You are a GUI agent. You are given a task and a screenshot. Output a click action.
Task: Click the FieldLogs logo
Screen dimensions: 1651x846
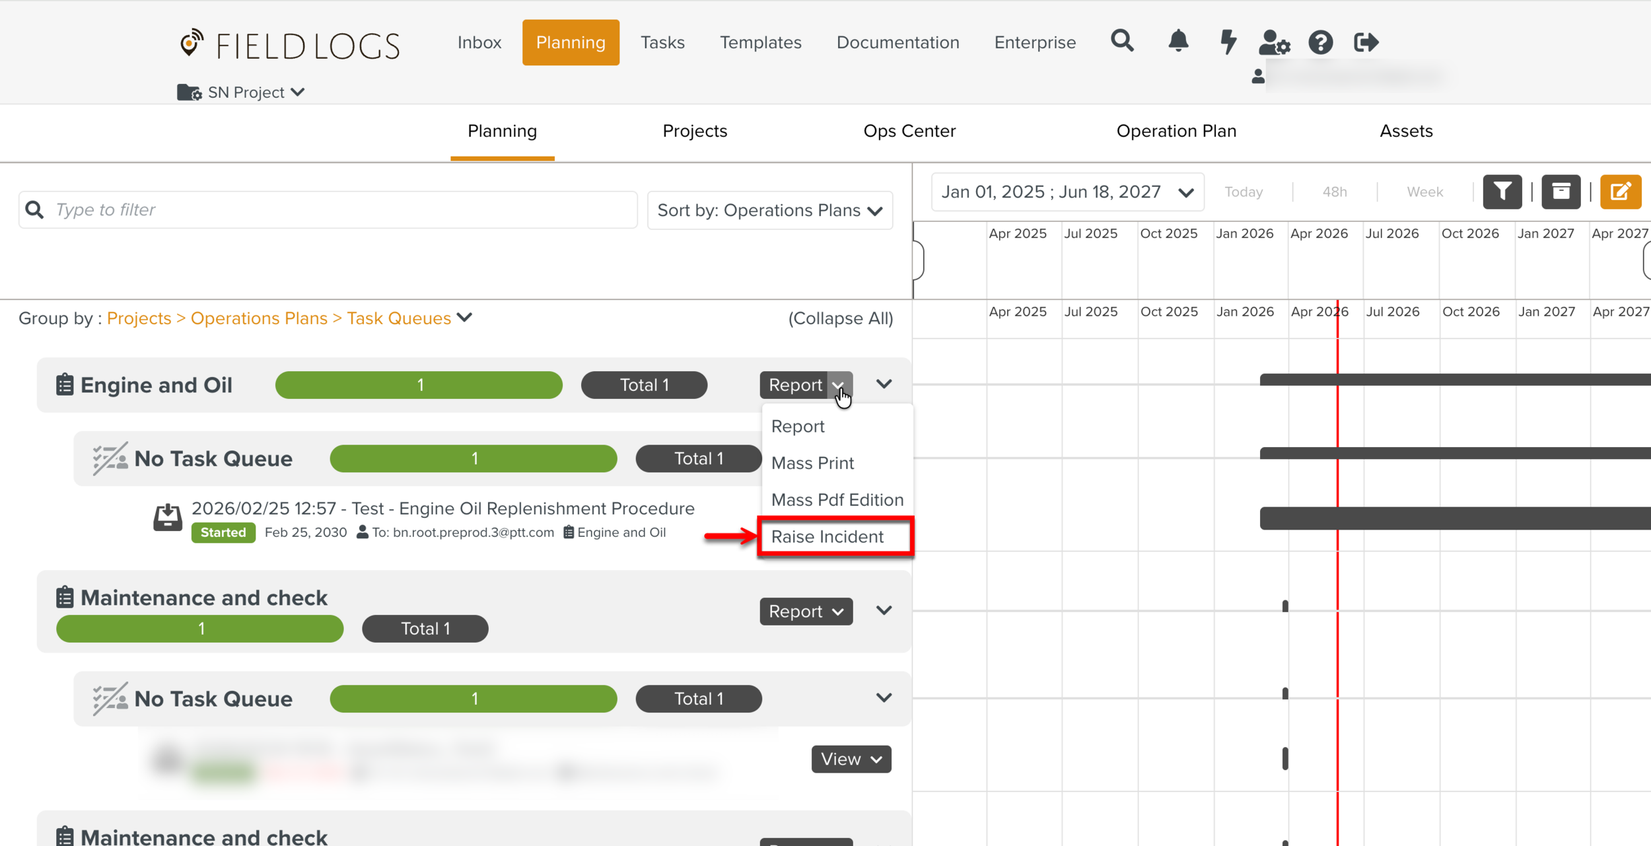click(290, 46)
